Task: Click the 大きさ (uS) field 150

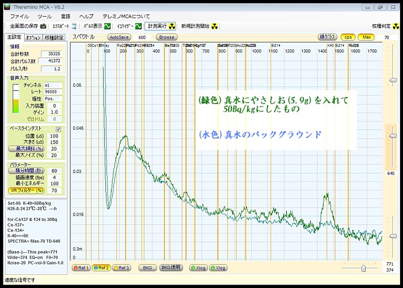Action: 54,142
